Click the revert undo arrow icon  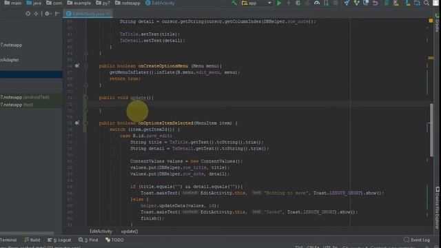375,3
